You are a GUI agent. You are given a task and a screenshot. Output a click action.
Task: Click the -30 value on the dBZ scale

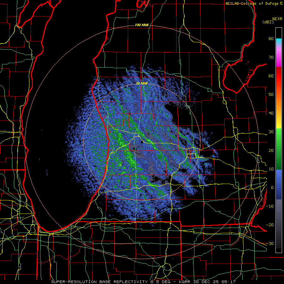pyautogui.click(x=270, y=243)
